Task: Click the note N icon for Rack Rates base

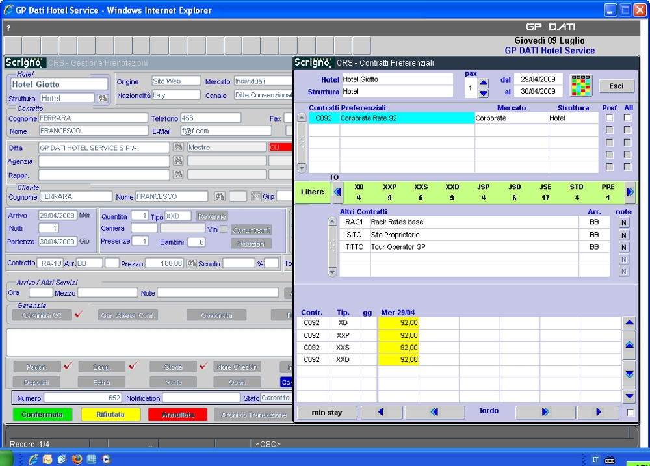Action: (x=624, y=222)
